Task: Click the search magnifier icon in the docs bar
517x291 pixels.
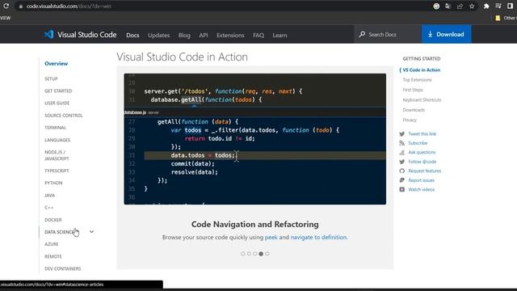Action: point(362,34)
